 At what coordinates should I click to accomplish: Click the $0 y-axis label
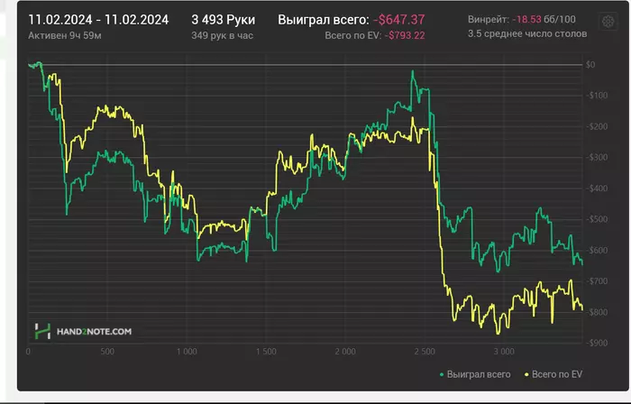click(590, 64)
